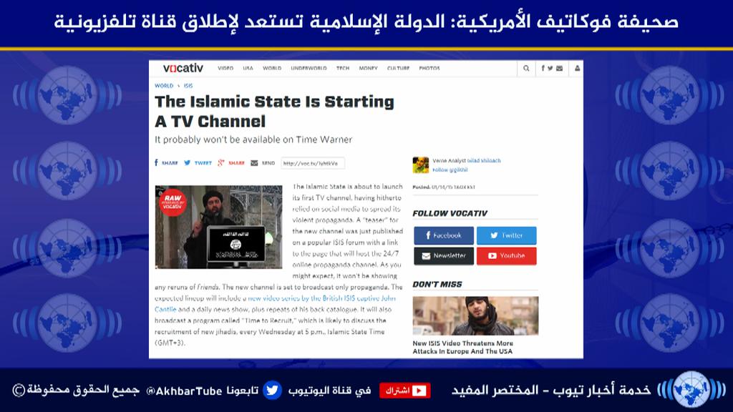
Task: Open author Gilad Shiloach link
Action: [x=484, y=161]
